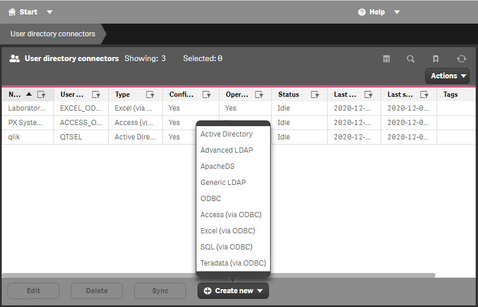Select SQL (via ODBC) option

(226, 247)
